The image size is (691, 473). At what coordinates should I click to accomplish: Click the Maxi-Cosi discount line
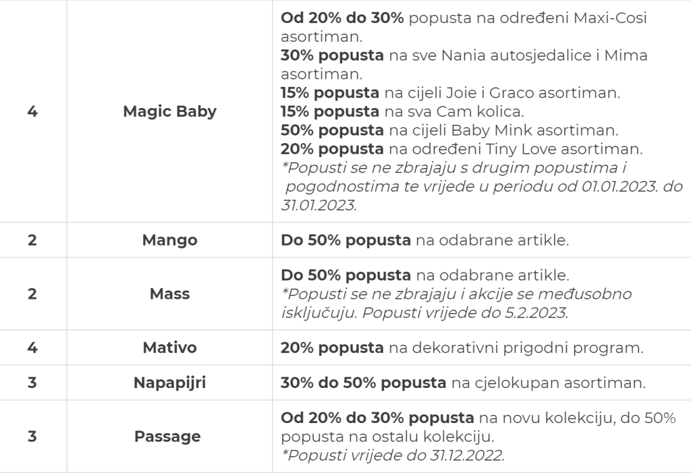tap(464, 28)
